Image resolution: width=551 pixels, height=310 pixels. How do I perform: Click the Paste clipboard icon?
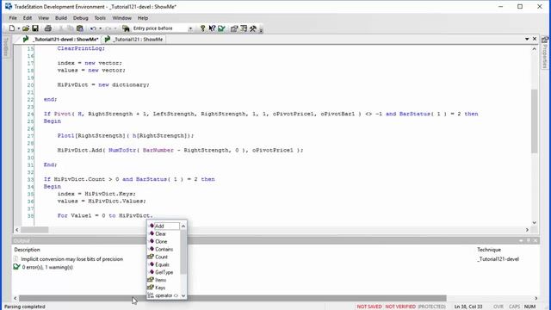coord(80,28)
